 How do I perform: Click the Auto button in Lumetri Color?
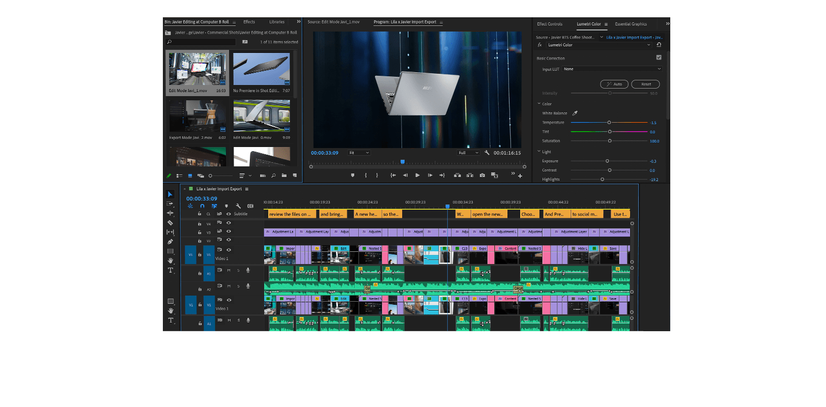[614, 84]
